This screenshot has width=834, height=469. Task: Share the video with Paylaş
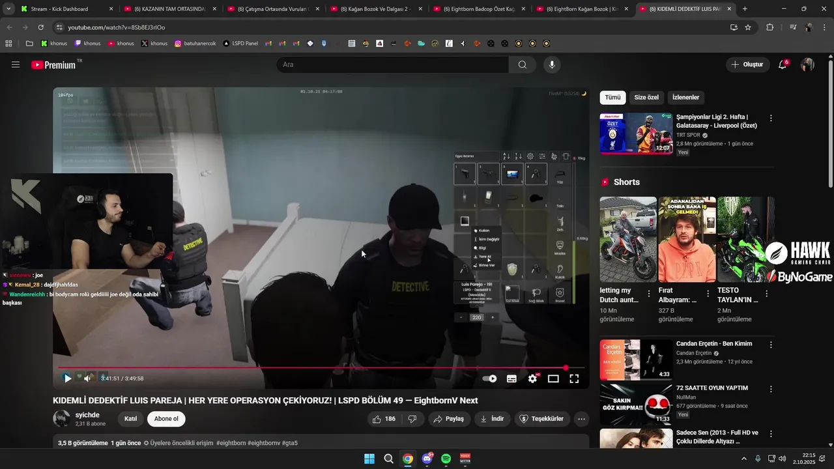pos(448,419)
